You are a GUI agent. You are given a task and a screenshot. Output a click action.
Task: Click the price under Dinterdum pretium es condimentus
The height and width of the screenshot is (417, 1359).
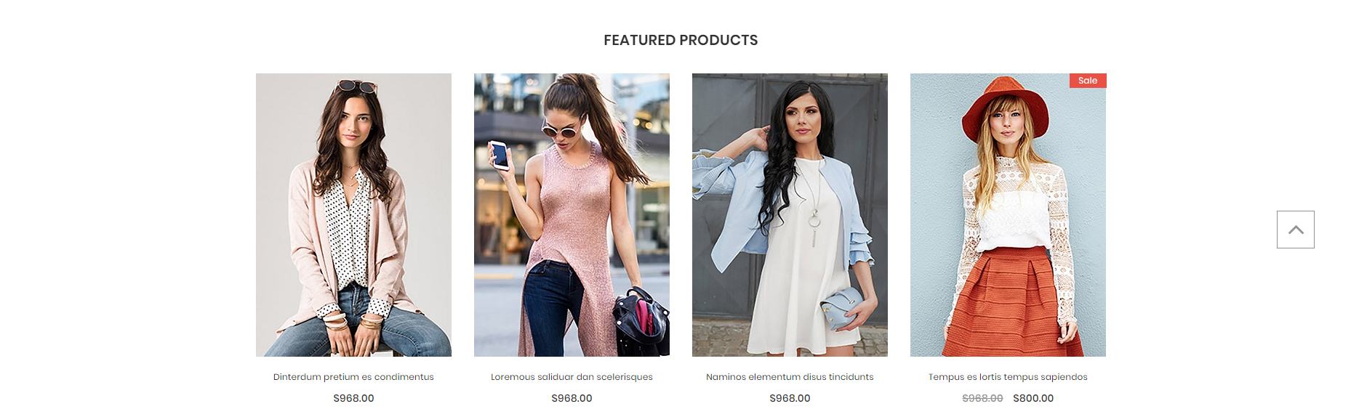click(x=353, y=398)
